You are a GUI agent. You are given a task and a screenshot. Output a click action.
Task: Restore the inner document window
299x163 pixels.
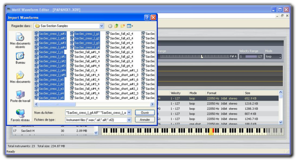click(282, 16)
